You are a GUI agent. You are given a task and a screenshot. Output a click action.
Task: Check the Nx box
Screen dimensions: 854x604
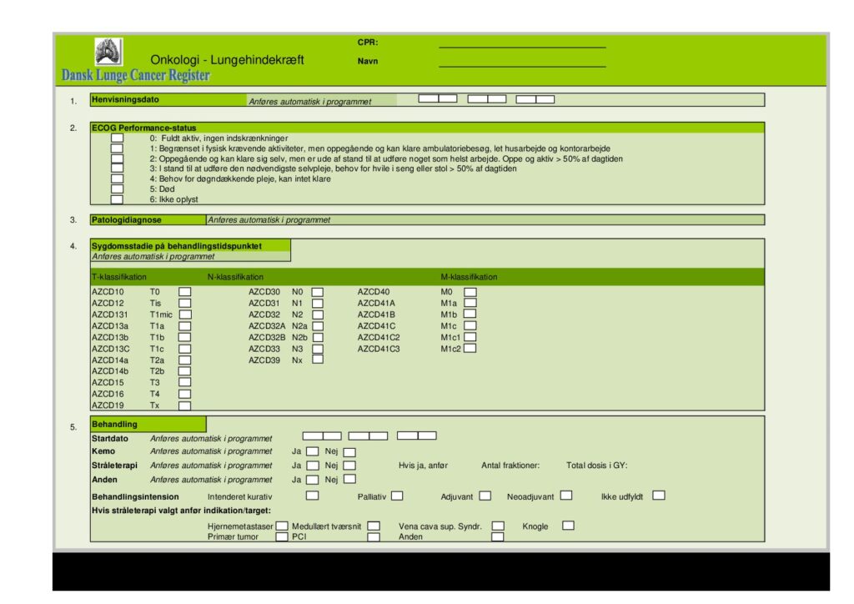click(318, 360)
